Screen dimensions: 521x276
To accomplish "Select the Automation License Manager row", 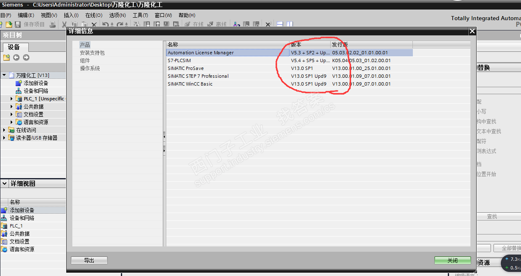I will [x=289, y=53].
